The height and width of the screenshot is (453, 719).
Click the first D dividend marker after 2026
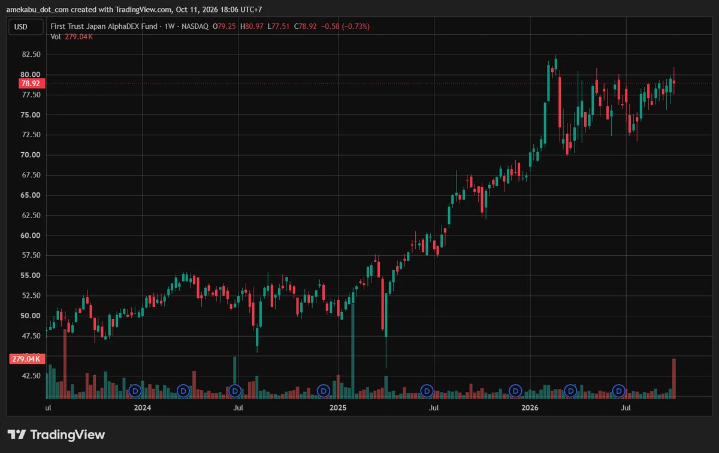(571, 391)
